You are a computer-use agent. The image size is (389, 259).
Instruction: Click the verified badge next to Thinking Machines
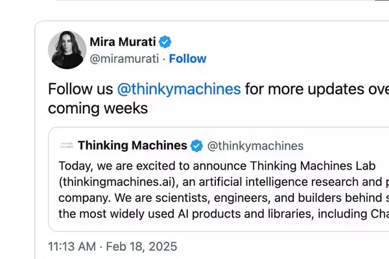(x=196, y=145)
